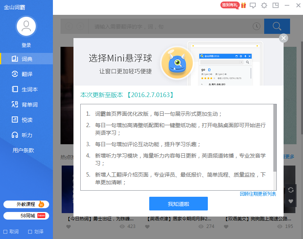Click the heart favorite icon on wallpaper
This screenshot has height=239, width=303.
[291, 201]
